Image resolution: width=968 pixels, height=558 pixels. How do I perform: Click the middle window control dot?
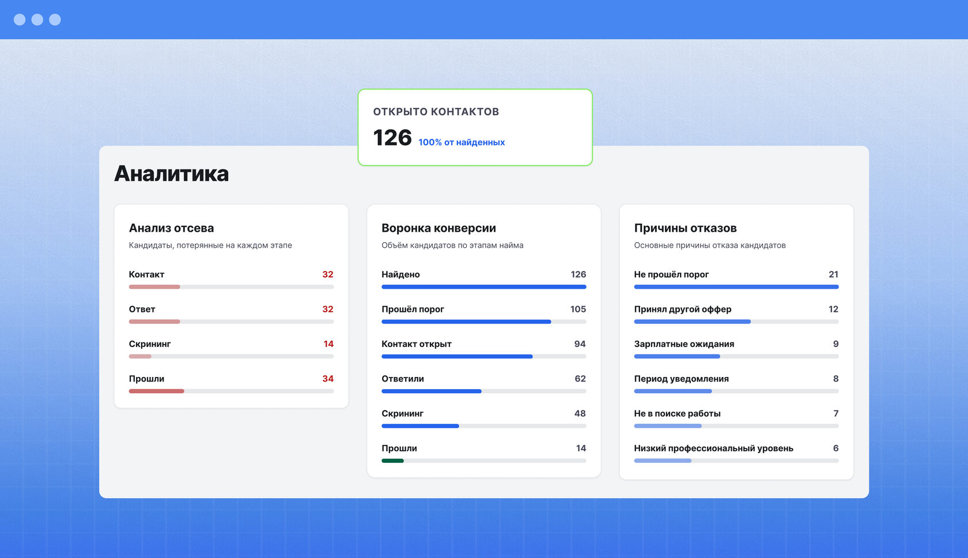click(37, 20)
